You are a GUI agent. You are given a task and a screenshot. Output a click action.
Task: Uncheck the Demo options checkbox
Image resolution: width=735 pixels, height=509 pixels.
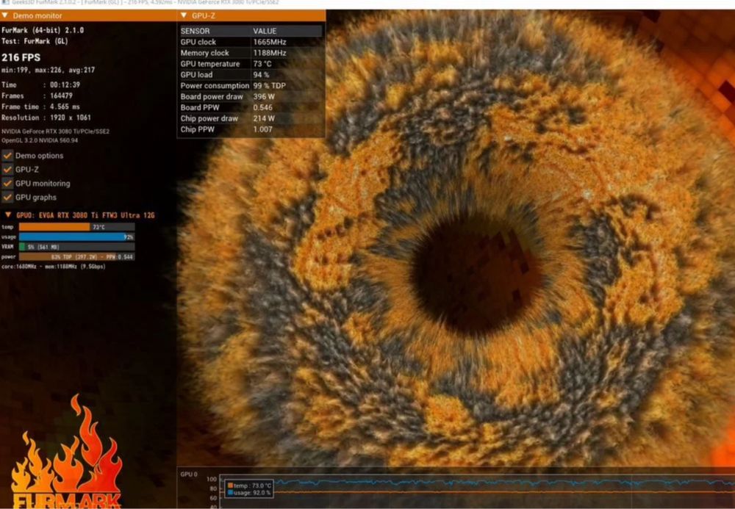7,156
